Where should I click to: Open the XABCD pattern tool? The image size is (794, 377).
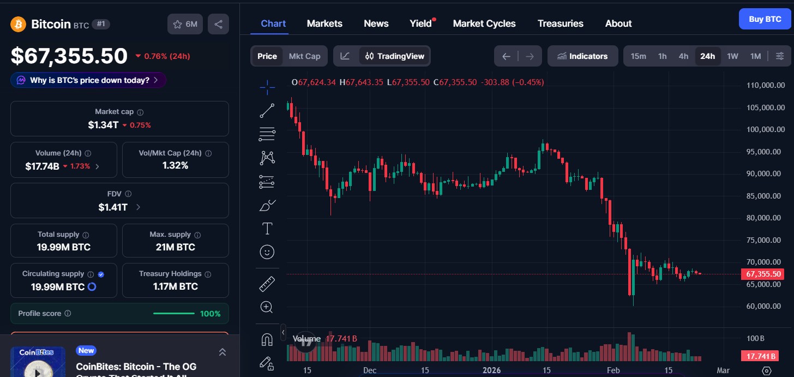coord(267,157)
